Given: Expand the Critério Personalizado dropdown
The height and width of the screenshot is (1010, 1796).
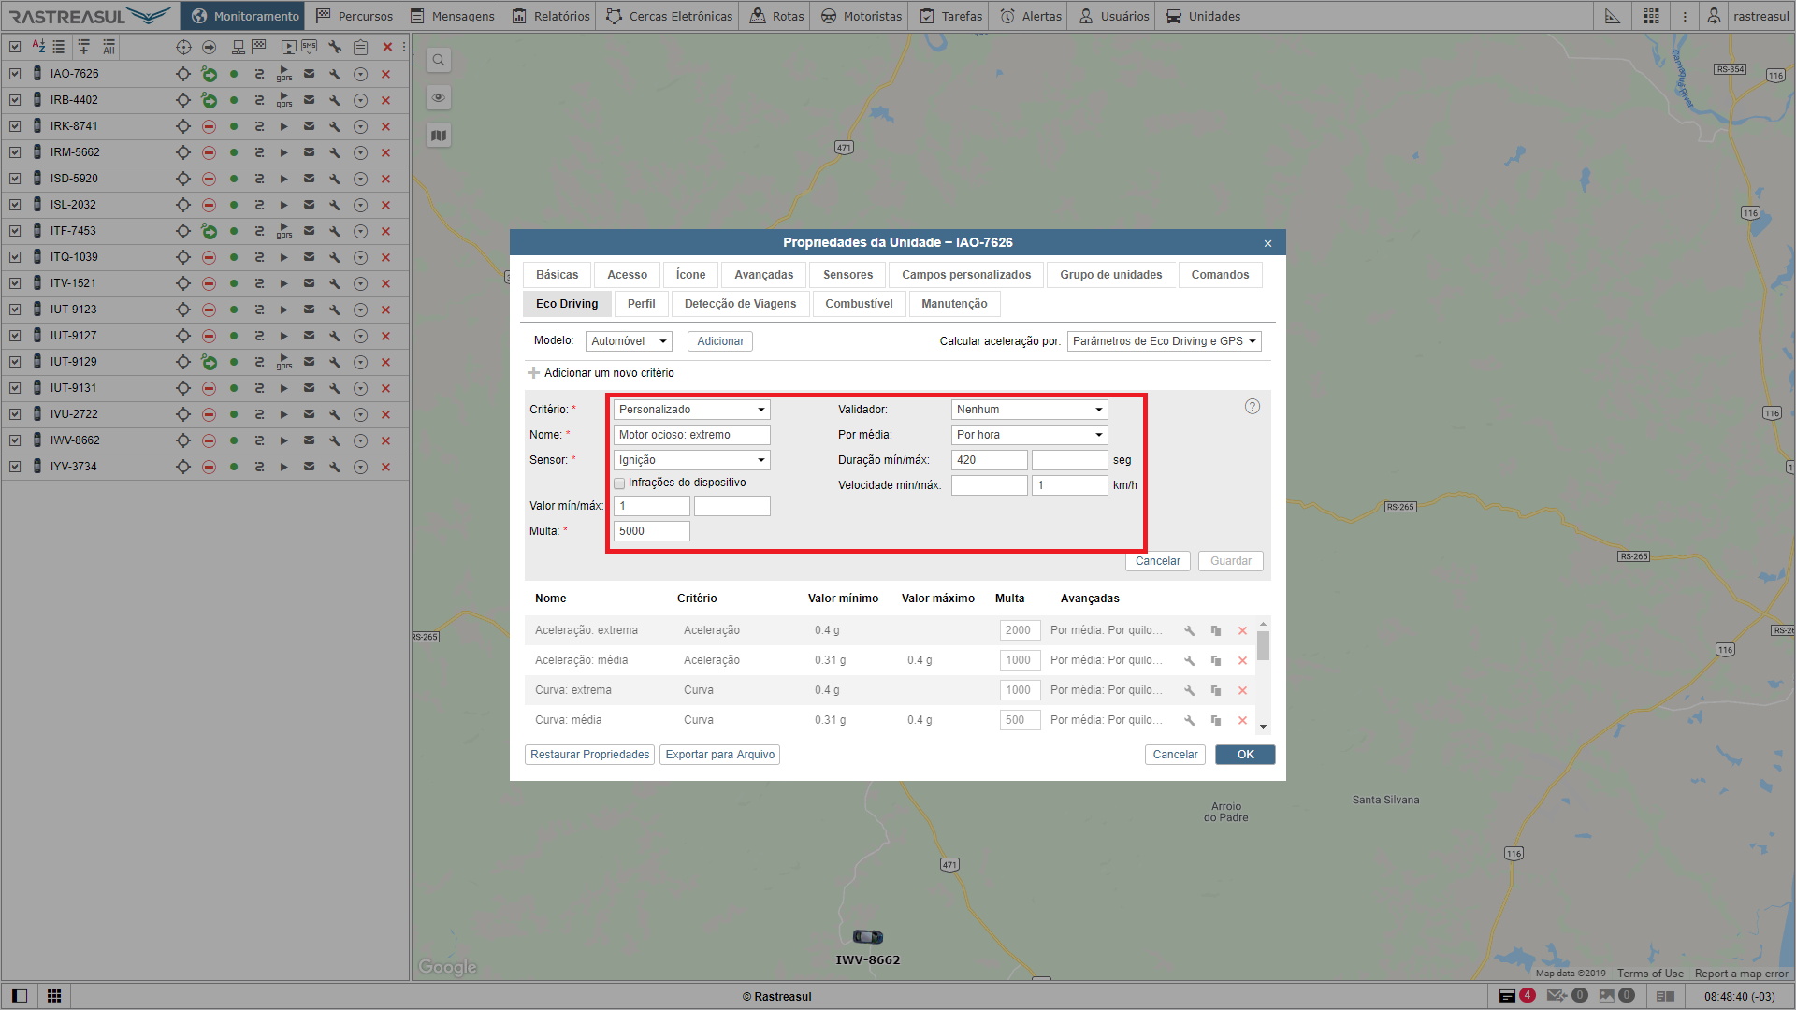Looking at the screenshot, I should pyautogui.click(x=691, y=410).
